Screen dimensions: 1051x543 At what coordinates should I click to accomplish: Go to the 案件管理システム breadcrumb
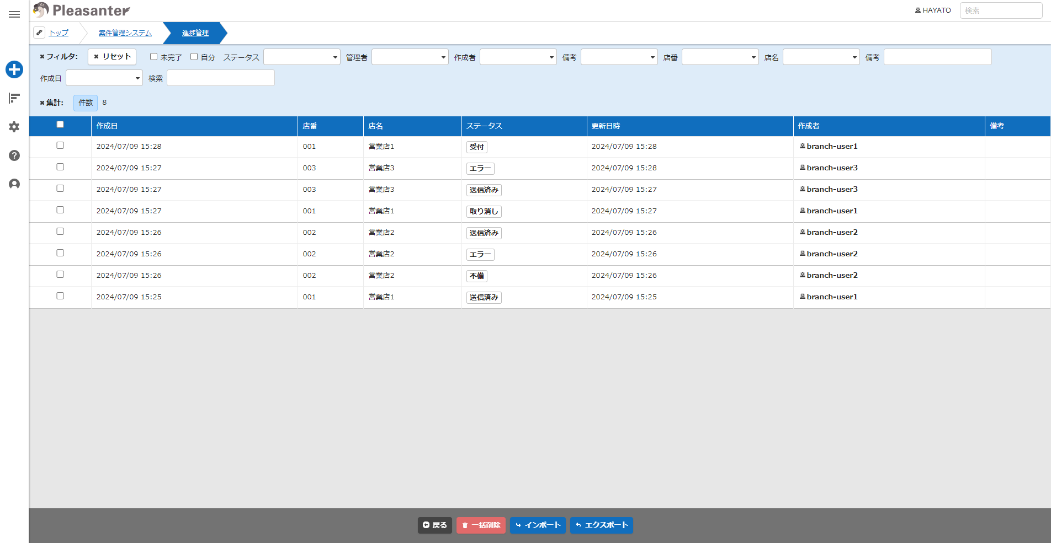pyautogui.click(x=125, y=33)
